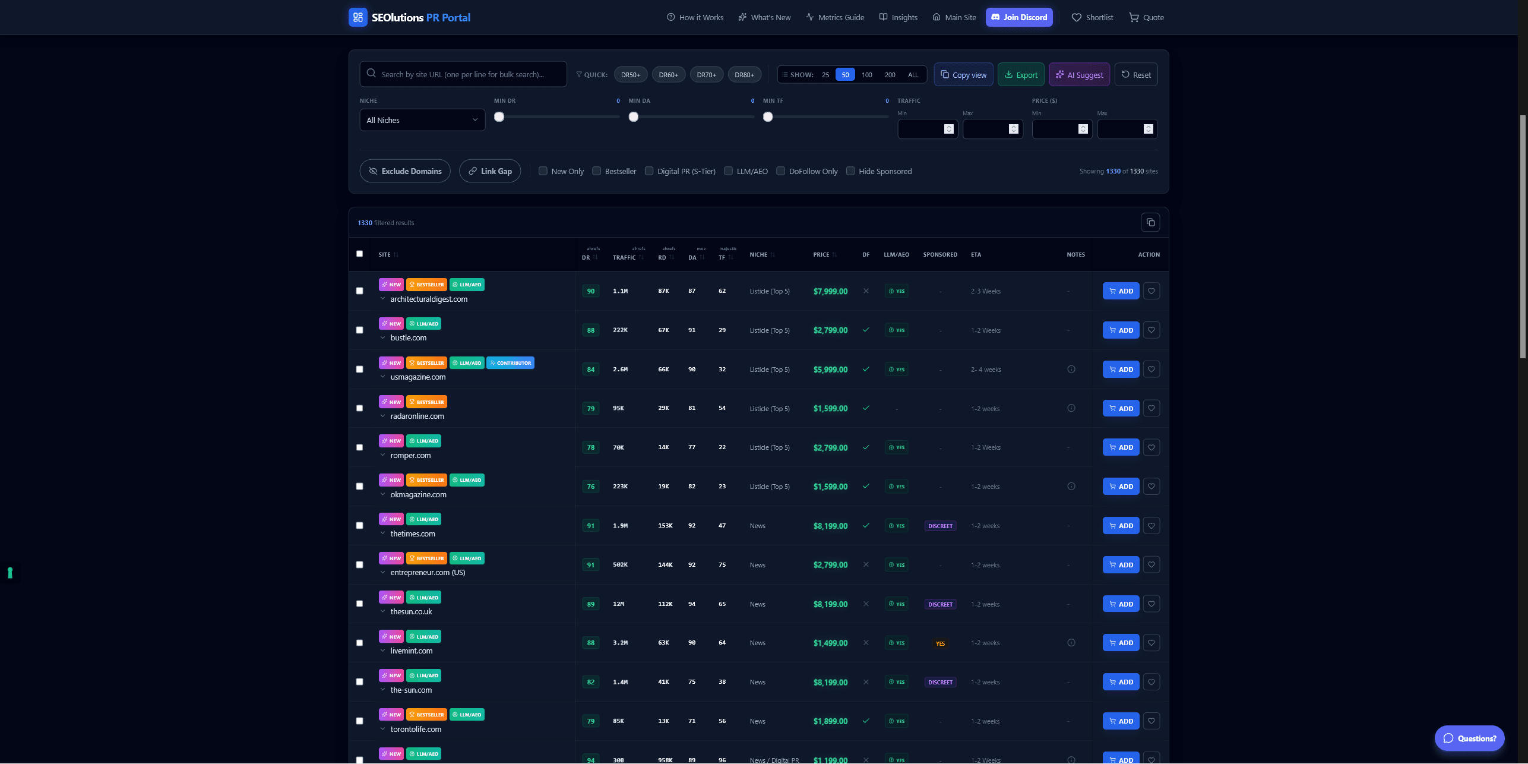Sort table by the PRICE column icon
The height and width of the screenshot is (764, 1528).
[835, 255]
